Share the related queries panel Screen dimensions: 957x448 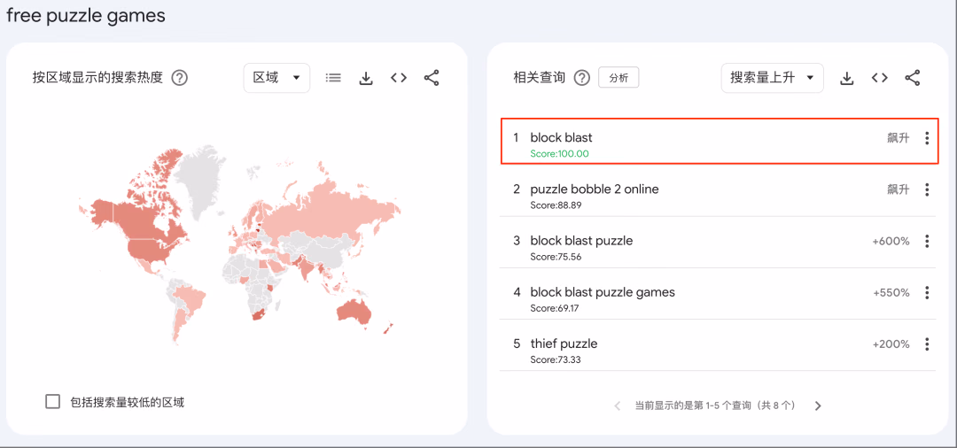(913, 78)
